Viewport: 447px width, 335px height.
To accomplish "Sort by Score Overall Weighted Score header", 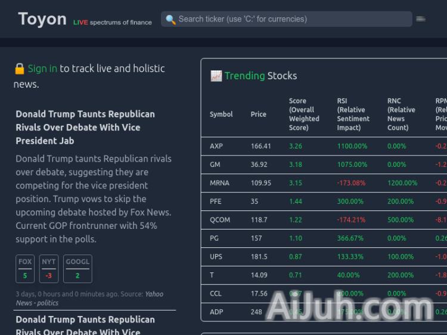I will click(x=304, y=114).
